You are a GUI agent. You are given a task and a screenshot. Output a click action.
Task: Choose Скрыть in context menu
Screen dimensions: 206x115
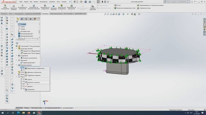(x=37, y=80)
